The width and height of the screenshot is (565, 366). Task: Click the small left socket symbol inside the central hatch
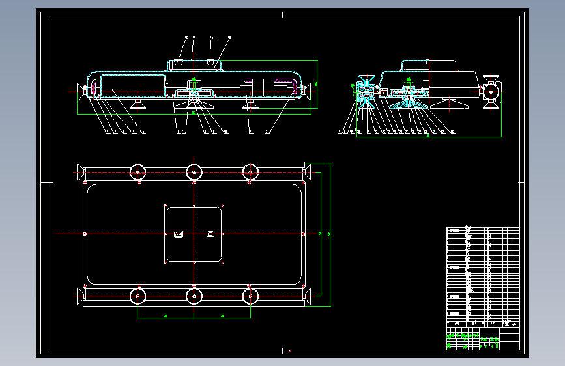click(x=179, y=234)
